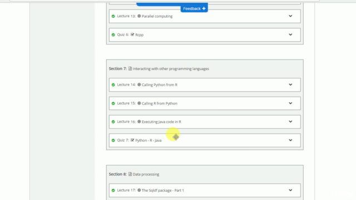This screenshot has width=356, height=200.
Task: Expand Lecture 17 The Sqldf package row
Action: pos(290,190)
